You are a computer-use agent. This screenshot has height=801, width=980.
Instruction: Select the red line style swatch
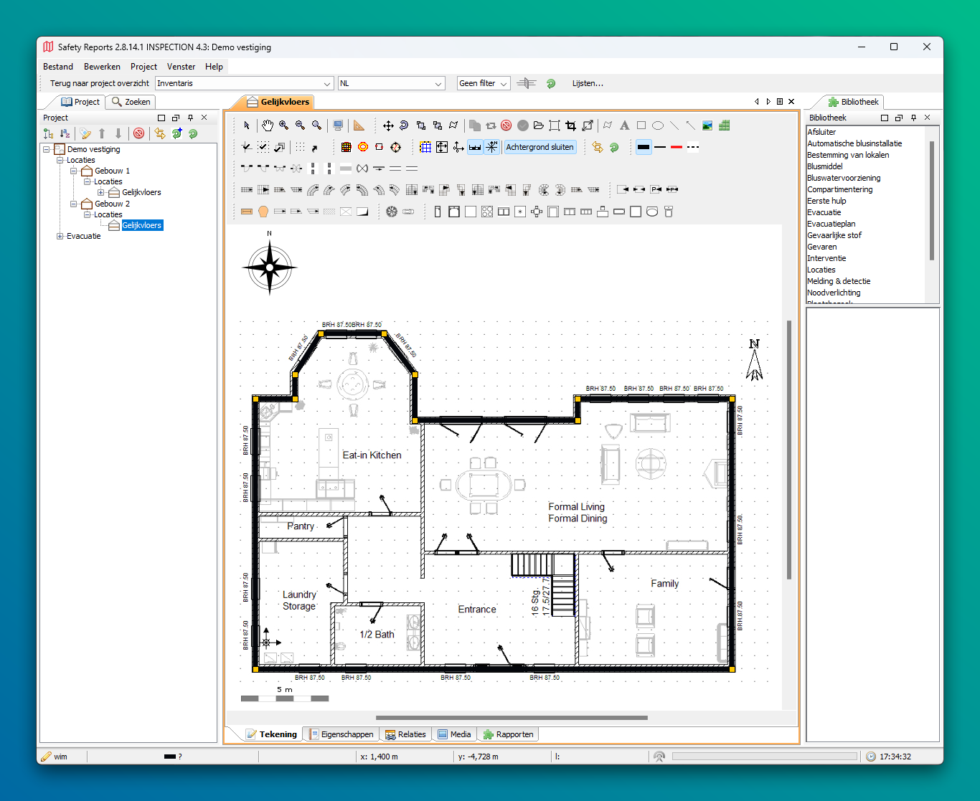click(x=676, y=147)
